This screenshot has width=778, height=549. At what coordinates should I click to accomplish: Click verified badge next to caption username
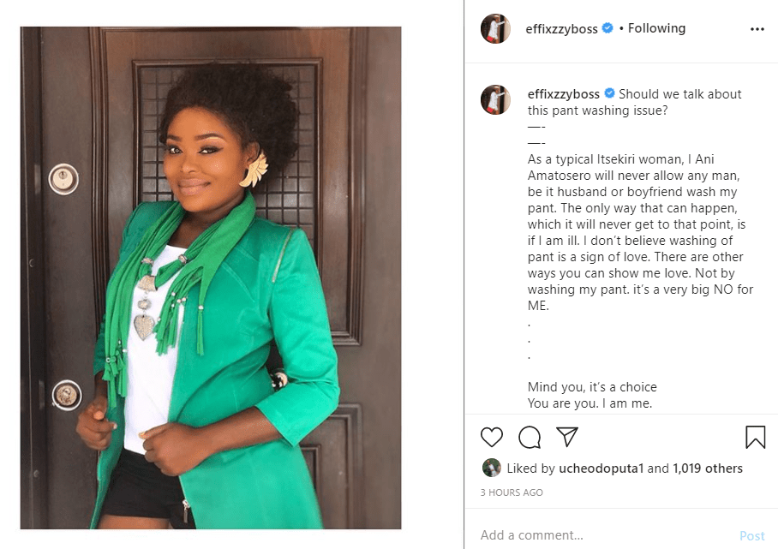[x=609, y=94]
